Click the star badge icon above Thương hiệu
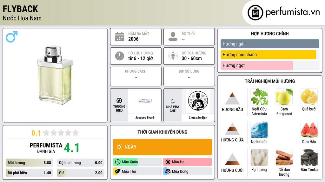 [119, 100]
